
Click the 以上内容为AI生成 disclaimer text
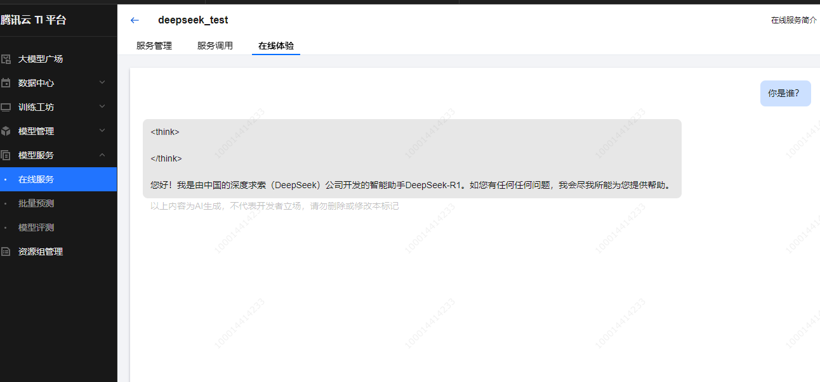(275, 206)
